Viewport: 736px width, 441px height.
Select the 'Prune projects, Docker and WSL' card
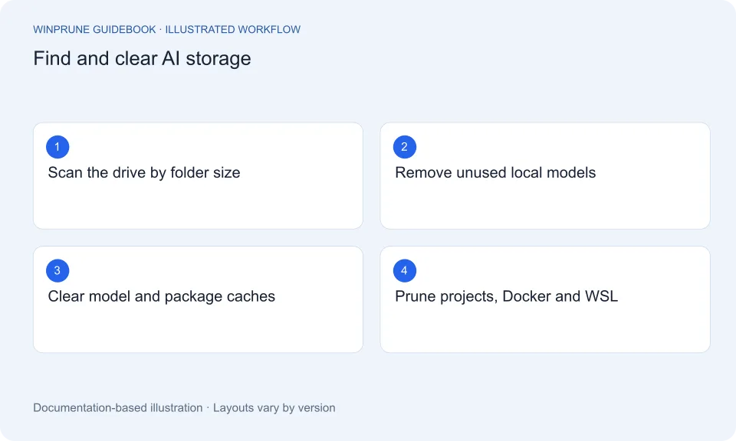click(x=545, y=299)
